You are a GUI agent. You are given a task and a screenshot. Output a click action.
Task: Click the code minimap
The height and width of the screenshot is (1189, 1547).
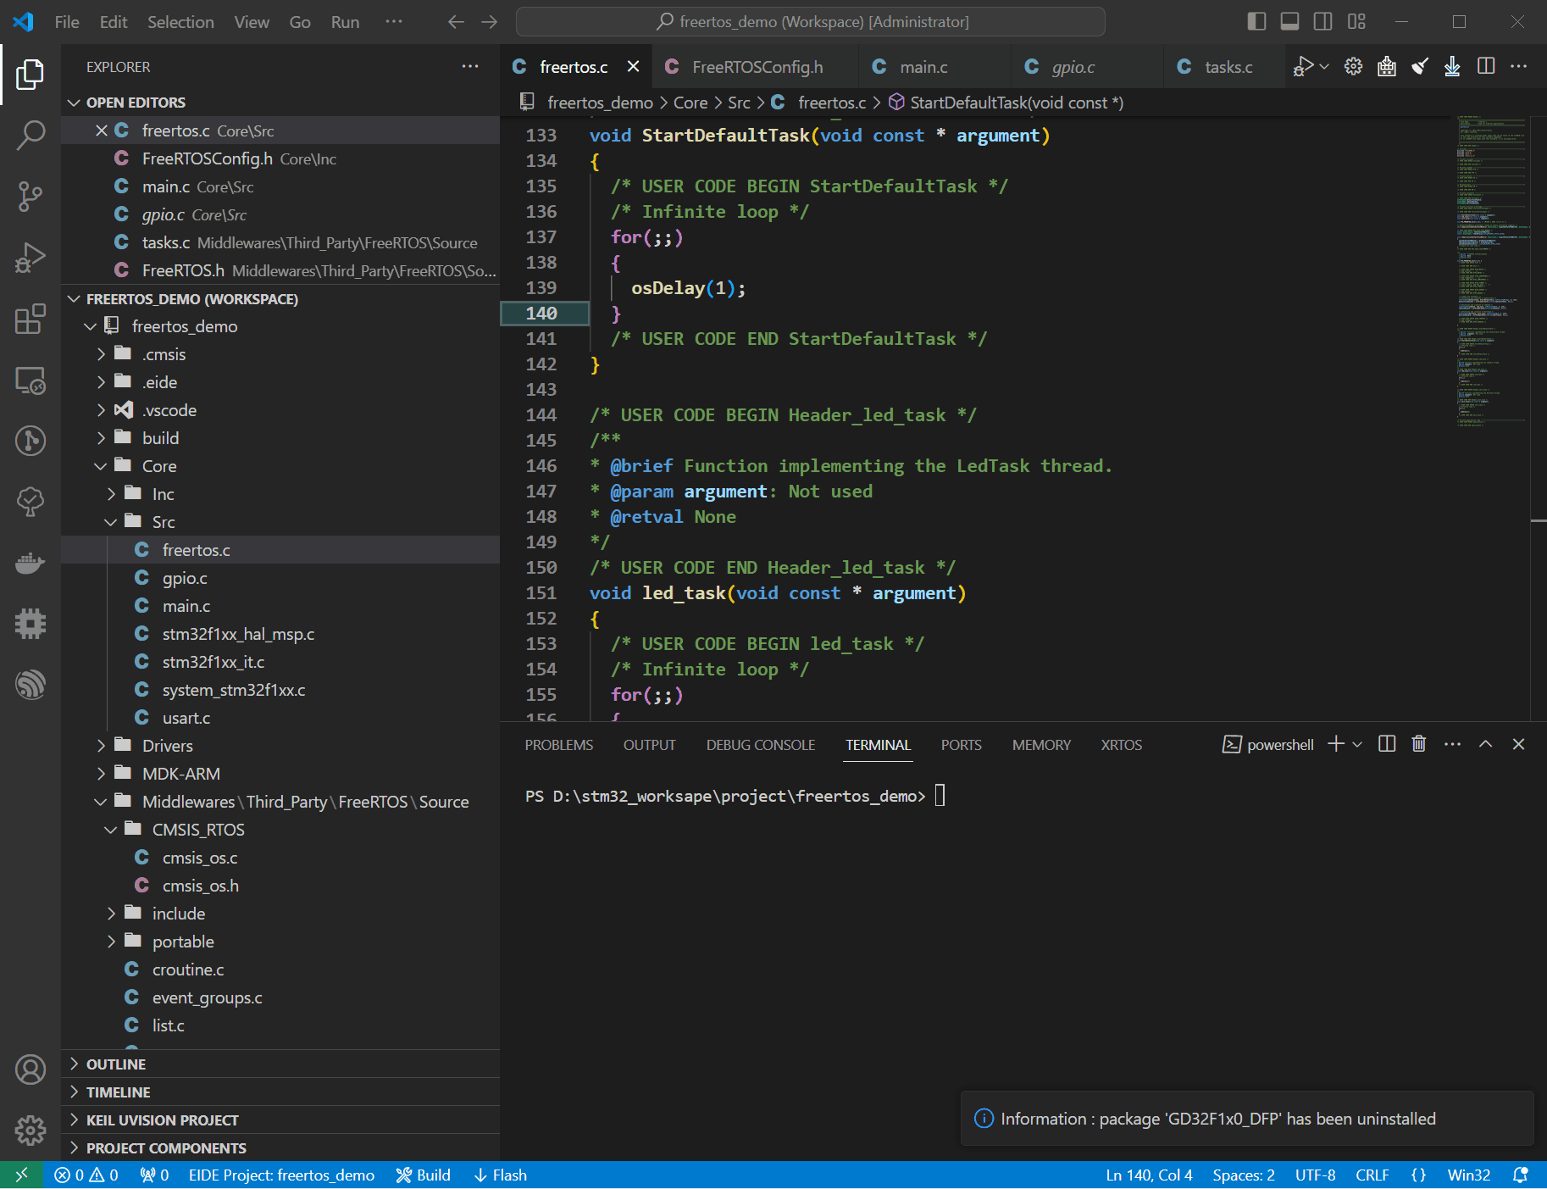tap(1492, 271)
